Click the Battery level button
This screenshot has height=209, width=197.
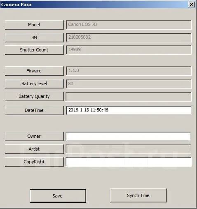click(34, 84)
